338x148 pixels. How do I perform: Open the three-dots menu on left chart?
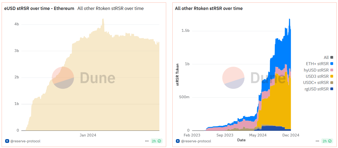(x=147, y=141)
